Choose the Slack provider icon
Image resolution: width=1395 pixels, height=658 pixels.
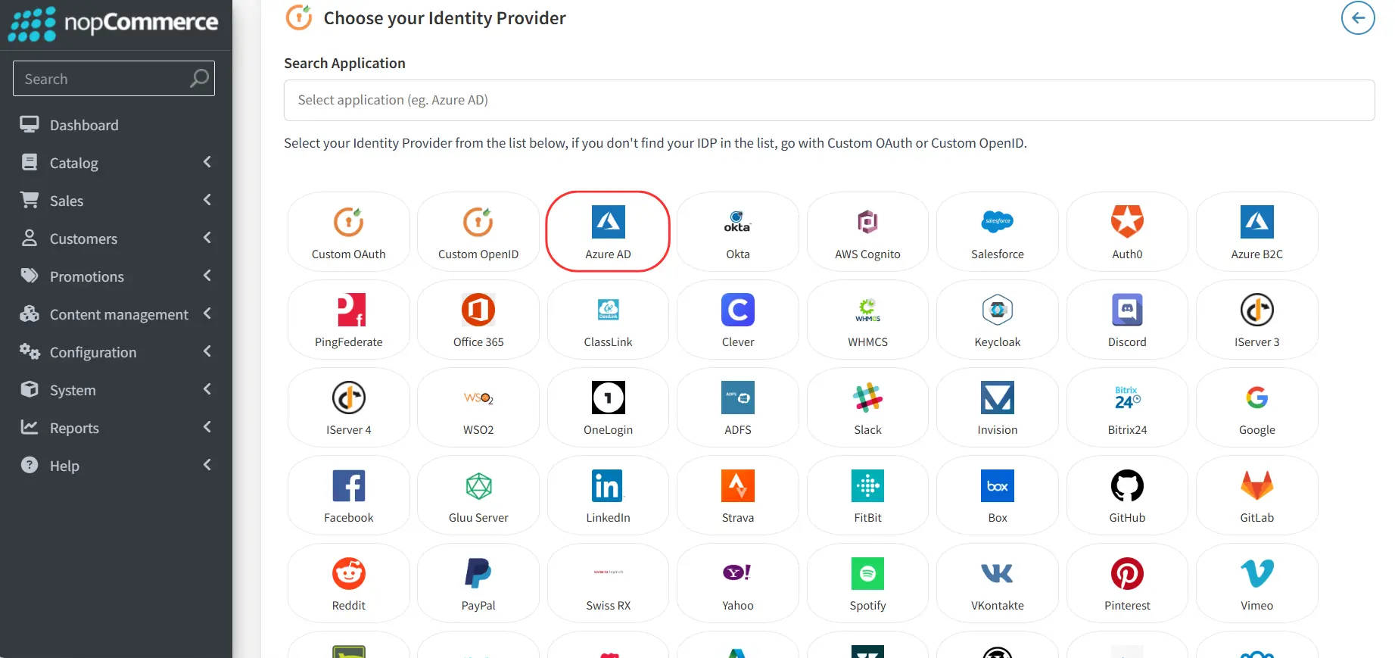[867, 398]
